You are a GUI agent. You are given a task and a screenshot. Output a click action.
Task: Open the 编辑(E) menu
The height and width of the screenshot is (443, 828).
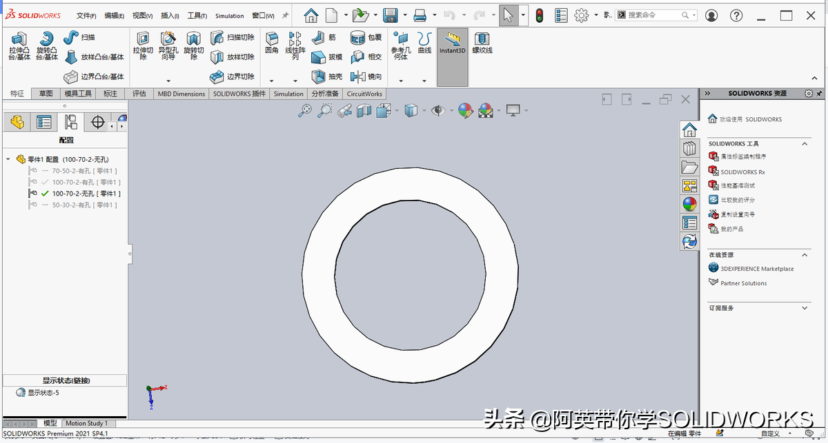[x=115, y=16]
